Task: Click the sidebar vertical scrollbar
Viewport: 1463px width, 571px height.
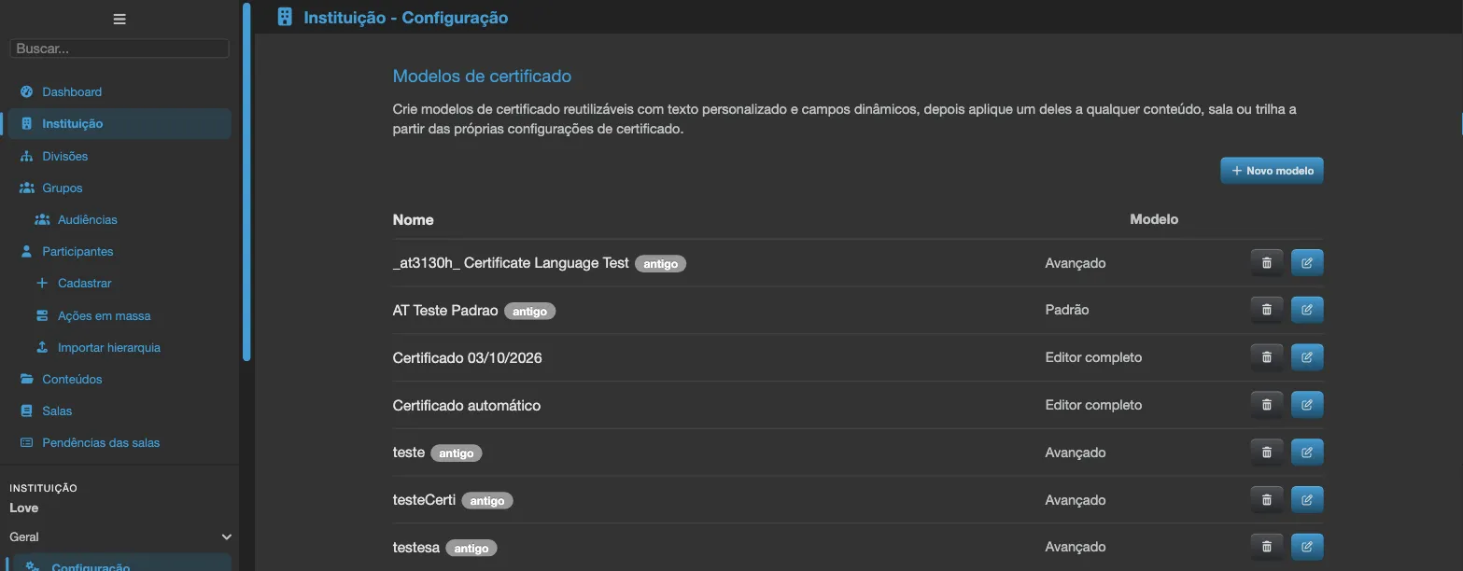Action: click(246, 182)
